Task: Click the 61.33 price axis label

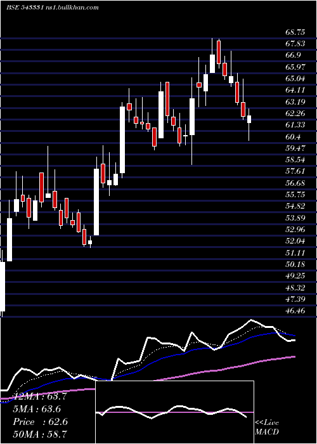Action: [295, 125]
